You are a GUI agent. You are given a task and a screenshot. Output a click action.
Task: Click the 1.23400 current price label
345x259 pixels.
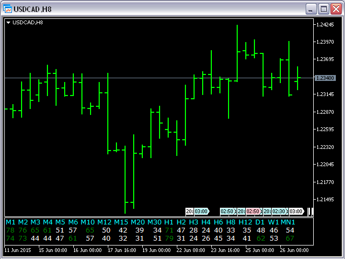click(x=325, y=78)
